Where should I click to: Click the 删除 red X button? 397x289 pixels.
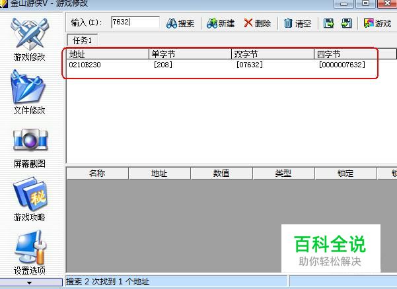click(258, 24)
